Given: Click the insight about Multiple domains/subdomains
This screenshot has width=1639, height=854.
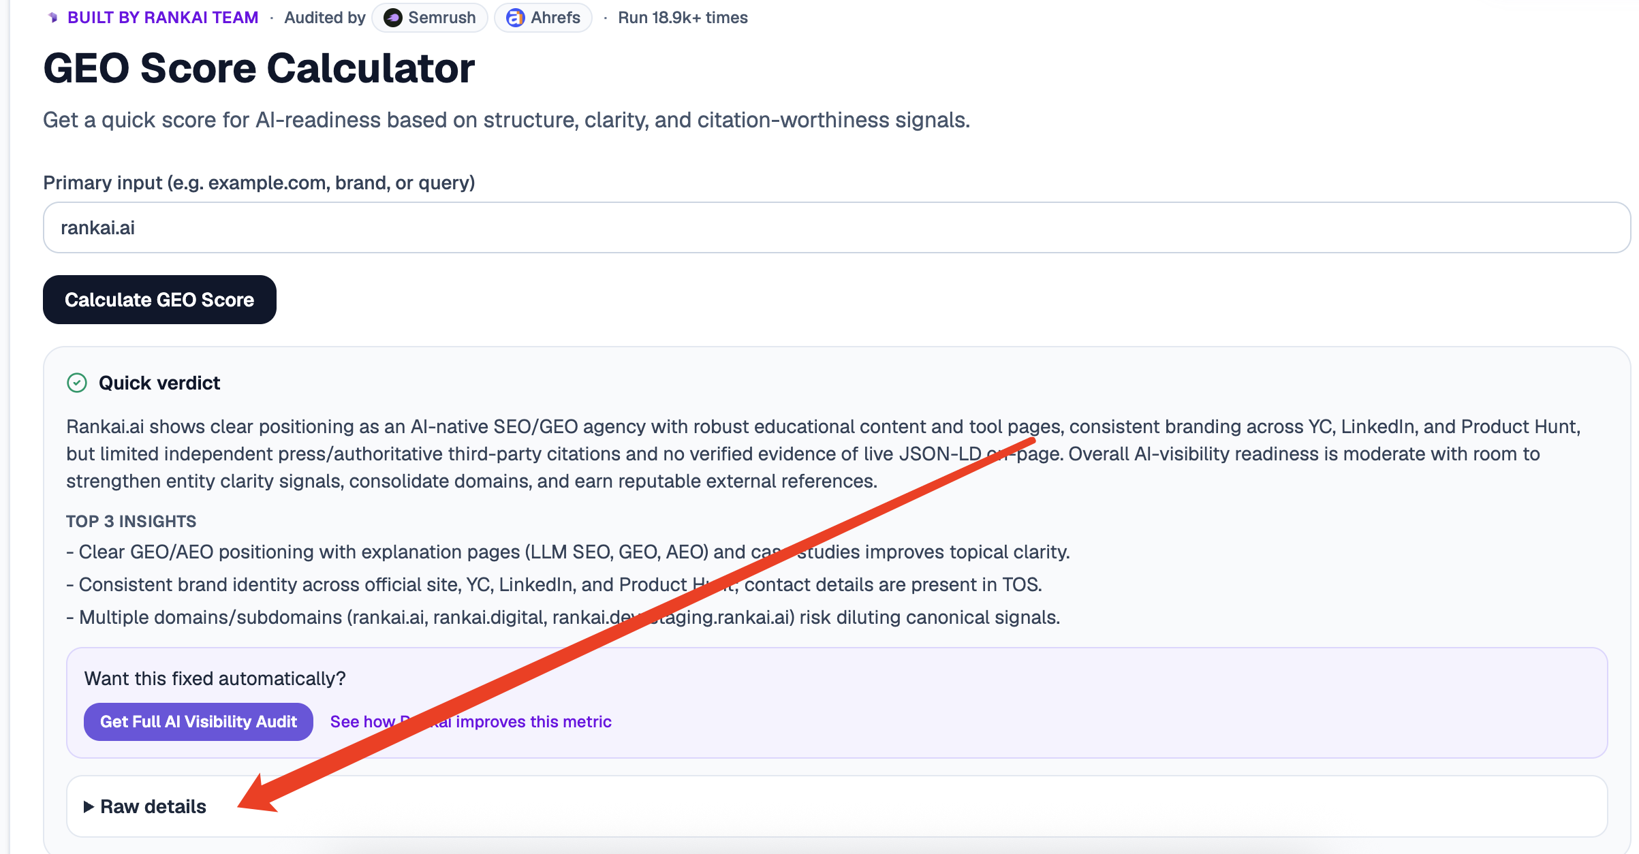Looking at the screenshot, I should coord(563,617).
